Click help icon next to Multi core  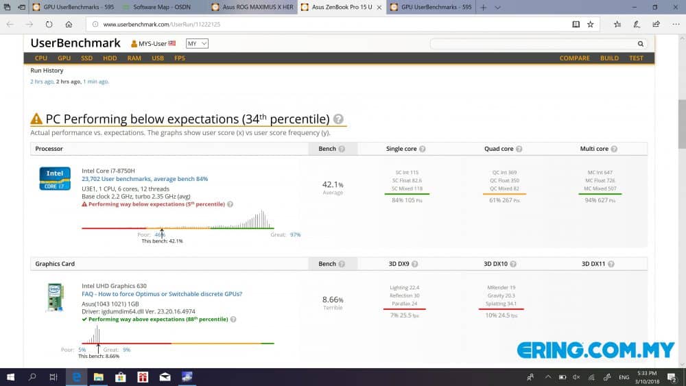coord(614,149)
